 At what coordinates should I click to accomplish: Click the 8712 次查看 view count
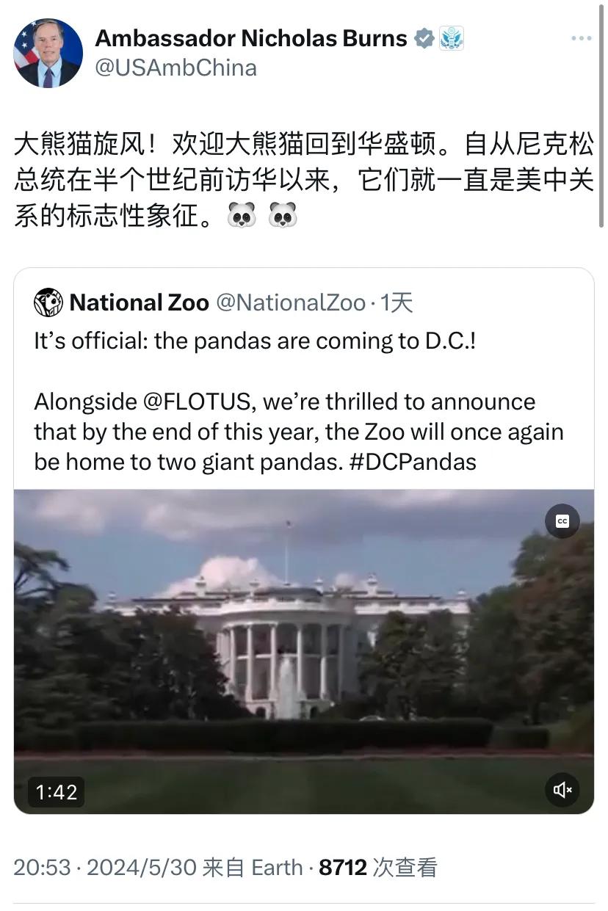[378, 868]
